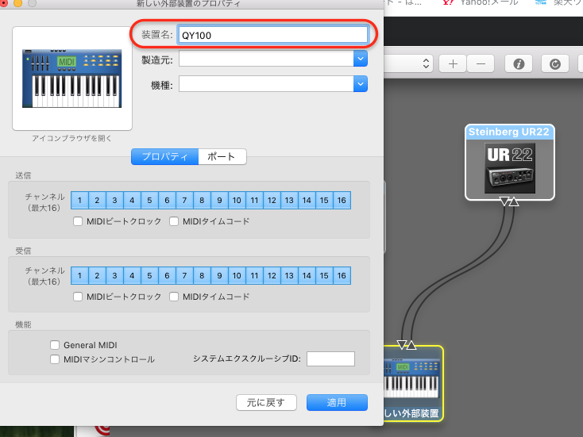Click the システムエクスクルーシブID field
Viewport: 583px width, 437px height.
click(x=330, y=359)
